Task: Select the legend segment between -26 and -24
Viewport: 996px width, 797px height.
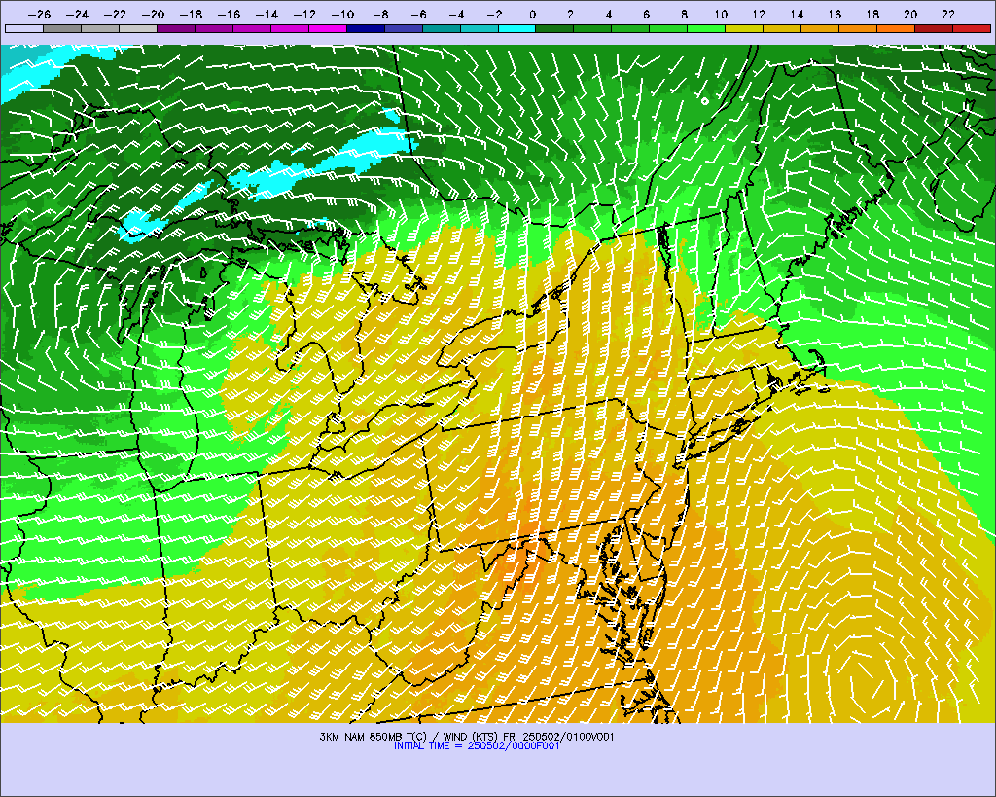Action: pos(62,28)
